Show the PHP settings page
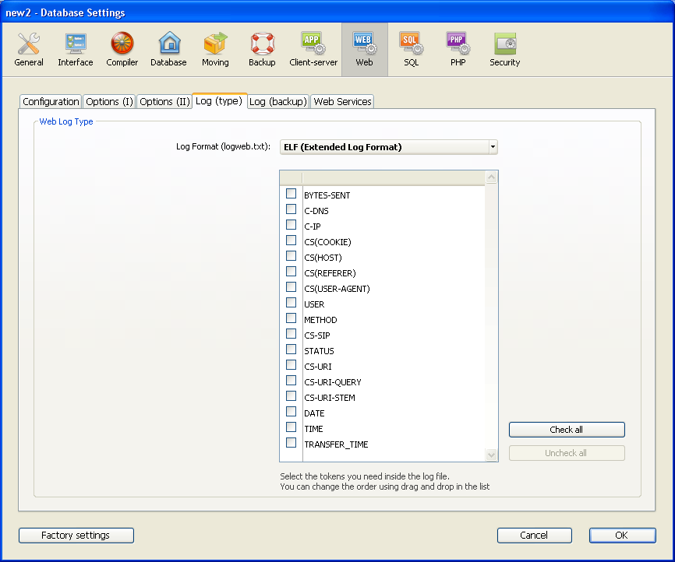This screenshot has width=675, height=562. 458,49
